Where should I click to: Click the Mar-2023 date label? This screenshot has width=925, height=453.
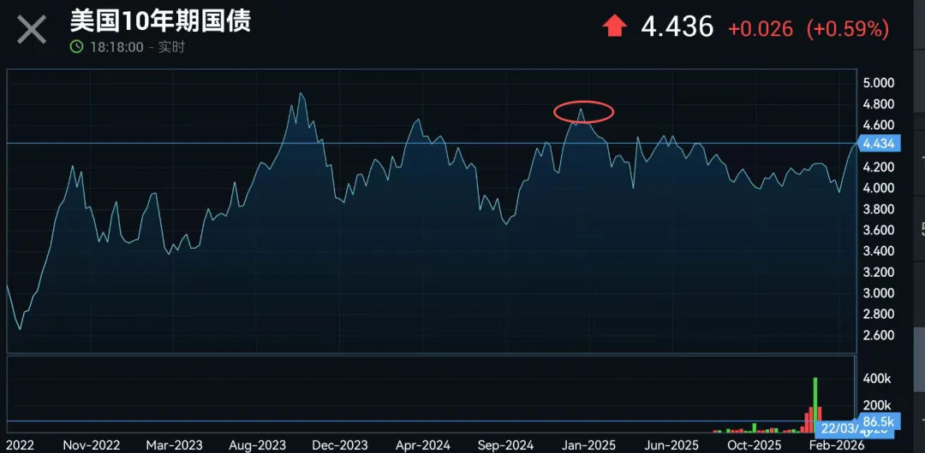point(174,444)
